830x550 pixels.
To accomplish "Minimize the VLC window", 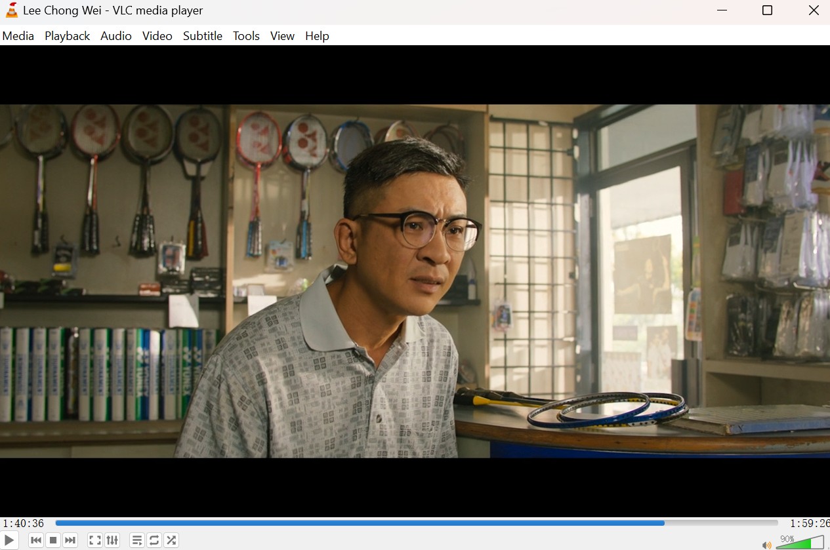I will [722, 10].
